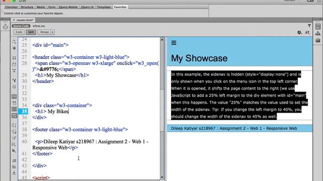Switch to the jQuery UI tab
323x181 pixels.
tap(87, 7)
